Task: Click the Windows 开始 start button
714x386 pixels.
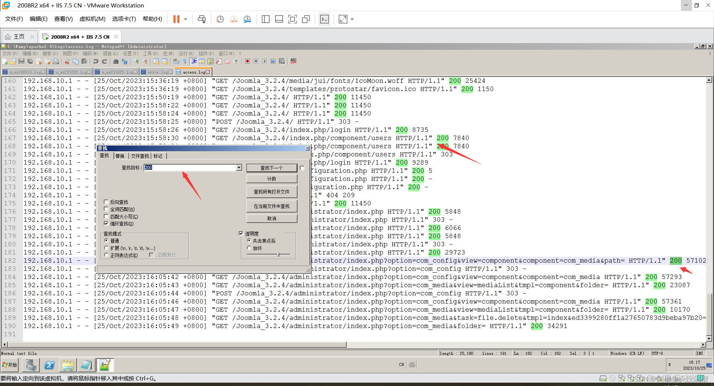Action: coord(10,365)
